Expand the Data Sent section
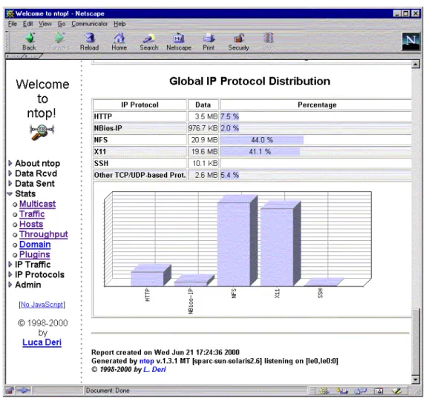Screen dimensions: 426x398 (10, 183)
